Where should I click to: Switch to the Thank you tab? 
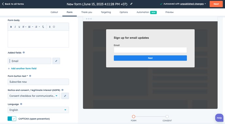click(87, 12)
